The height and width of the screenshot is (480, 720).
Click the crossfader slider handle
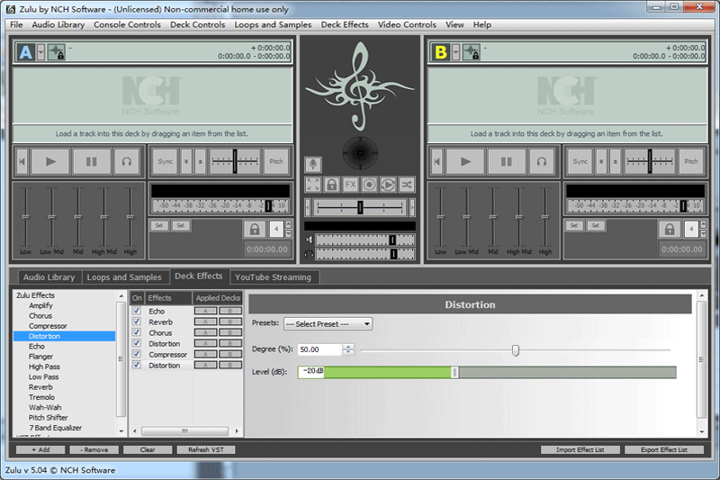click(x=360, y=208)
